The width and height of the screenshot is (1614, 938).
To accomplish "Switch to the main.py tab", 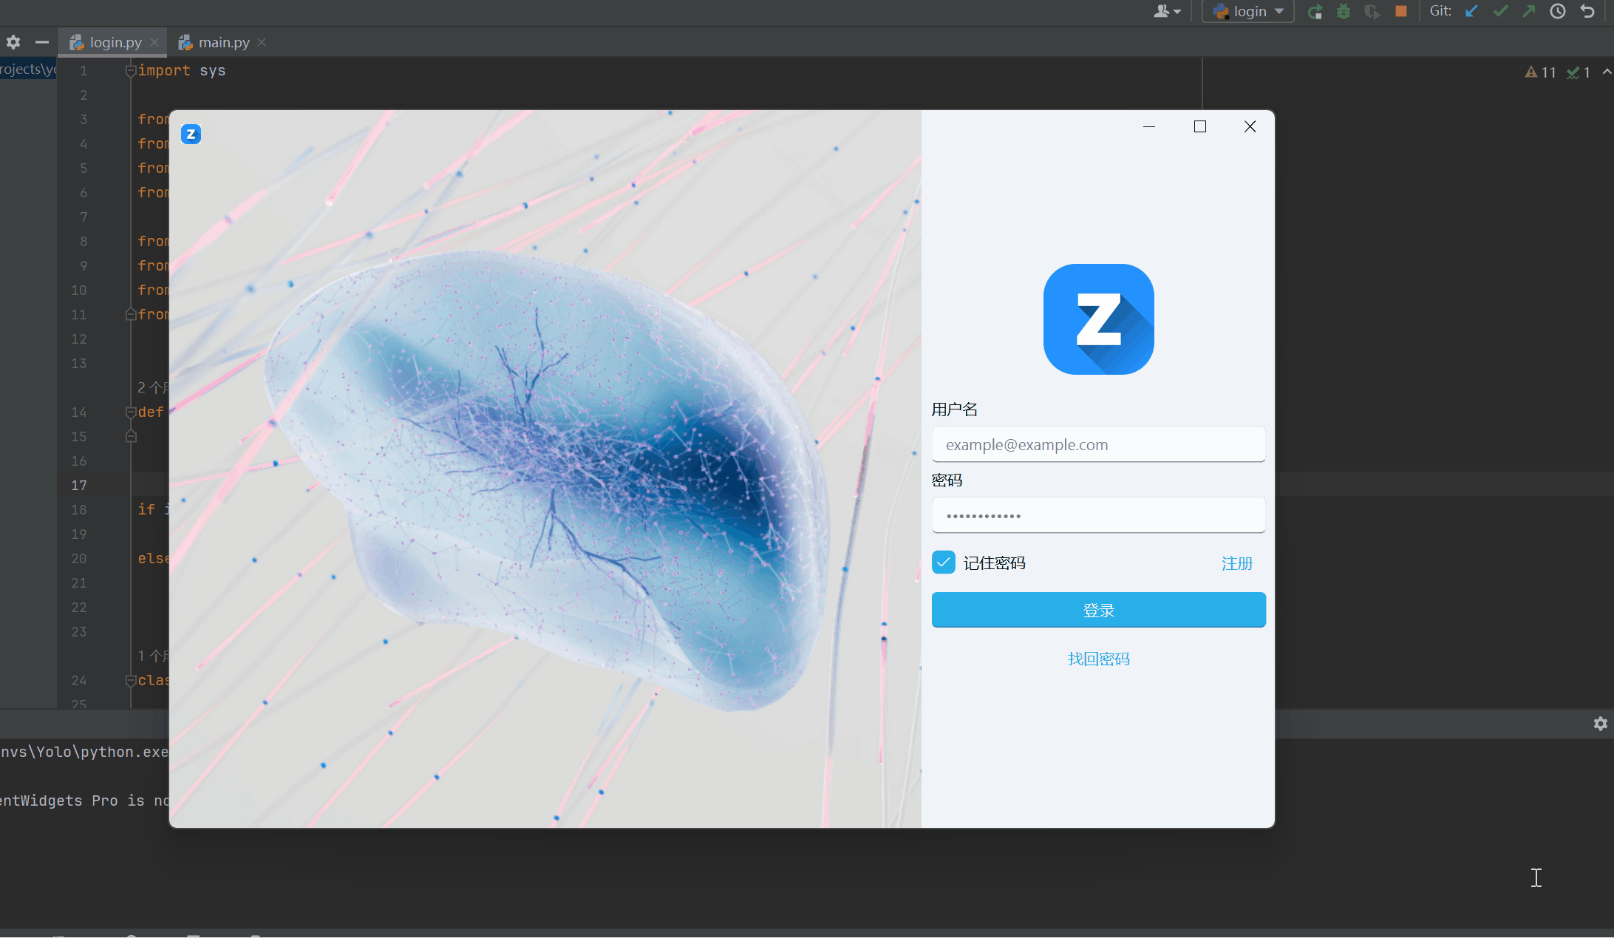I will [x=223, y=42].
